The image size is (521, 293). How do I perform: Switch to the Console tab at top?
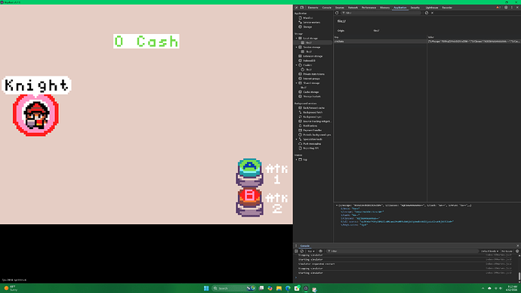[x=327, y=8]
